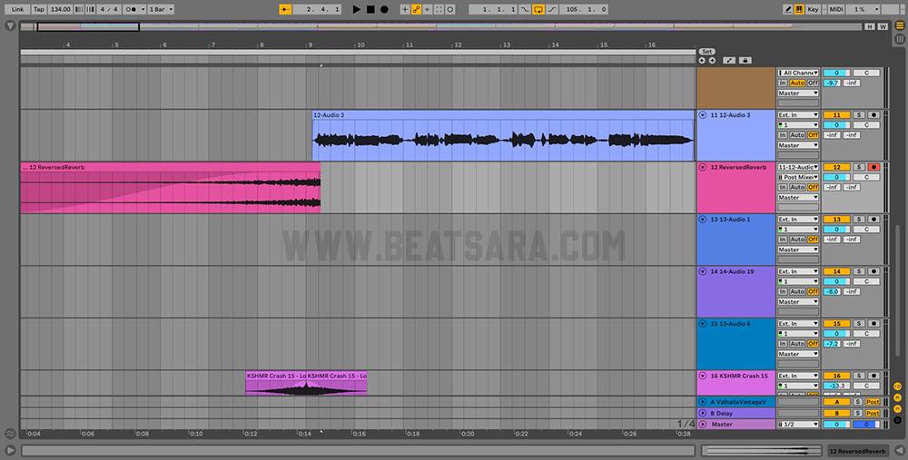Viewport: 908px width, 460px height.
Task: Deactivate track 14 with its activator button
Action: pos(836,271)
